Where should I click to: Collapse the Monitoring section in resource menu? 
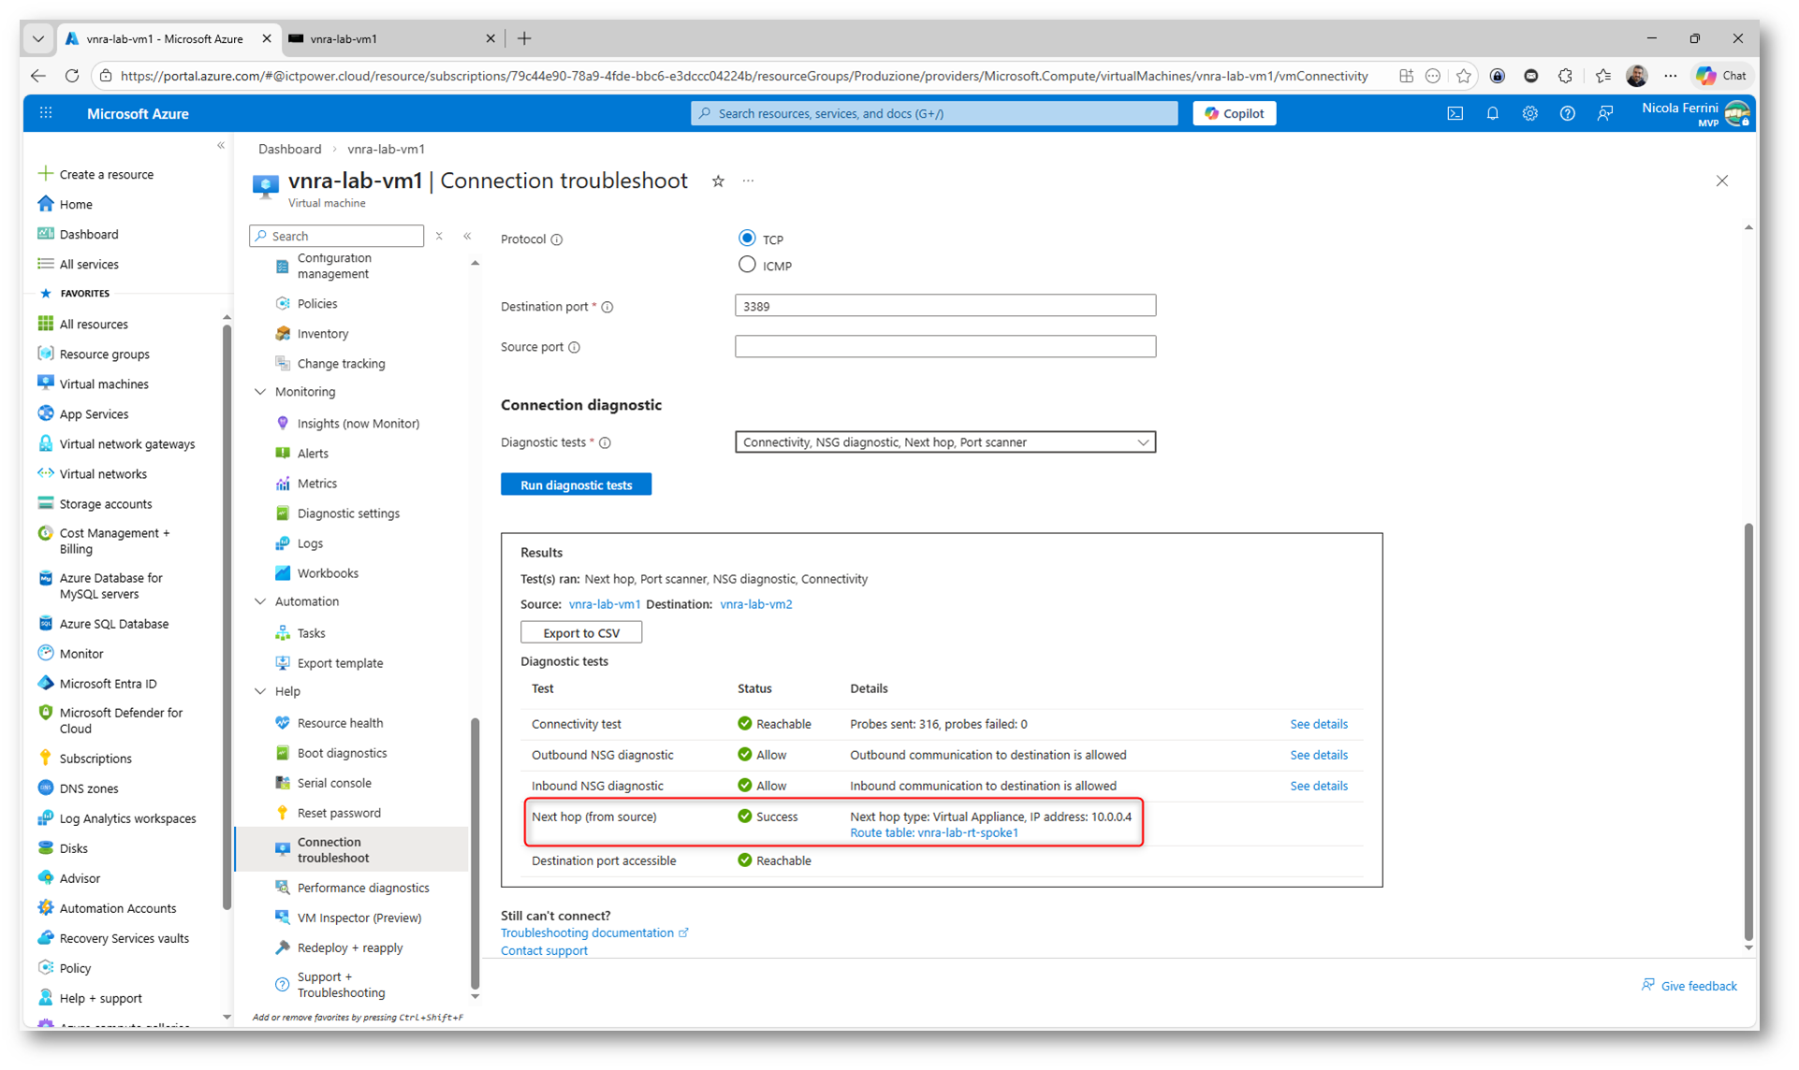point(260,392)
